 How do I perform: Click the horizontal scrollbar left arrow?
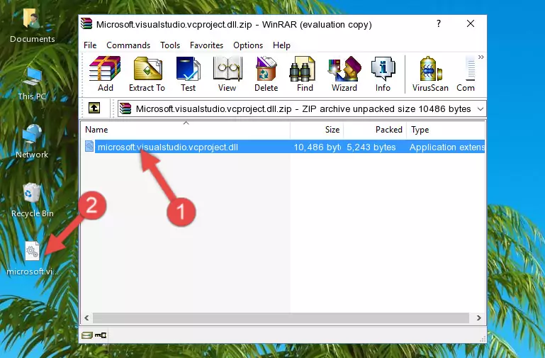[86, 318]
